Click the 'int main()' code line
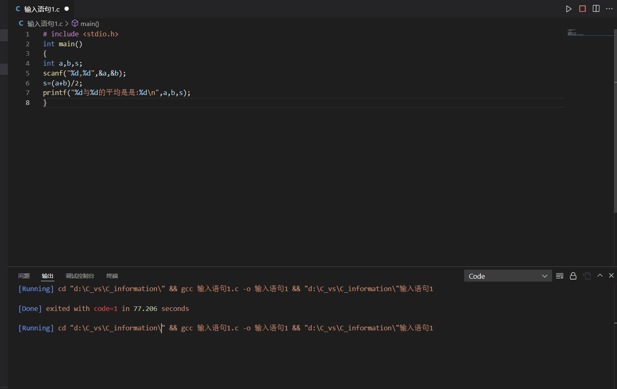Image resolution: width=617 pixels, height=389 pixels. click(x=63, y=44)
